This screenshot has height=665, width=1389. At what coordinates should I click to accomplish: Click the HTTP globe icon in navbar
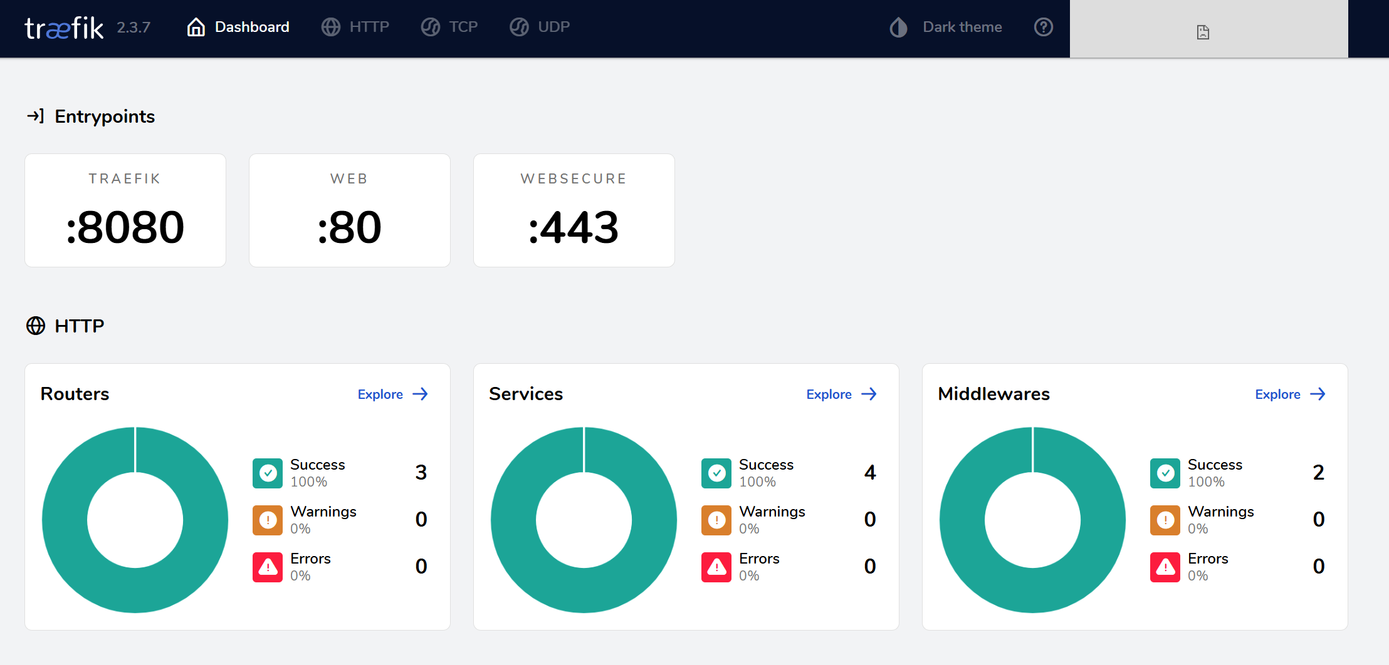331,27
